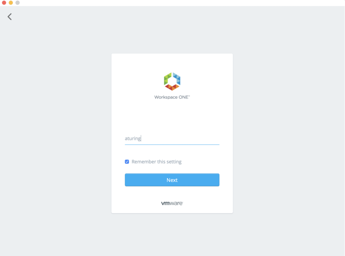Click the grayed-out zoom window button
This screenshot has width=345, height=256.
click(18, 3)
